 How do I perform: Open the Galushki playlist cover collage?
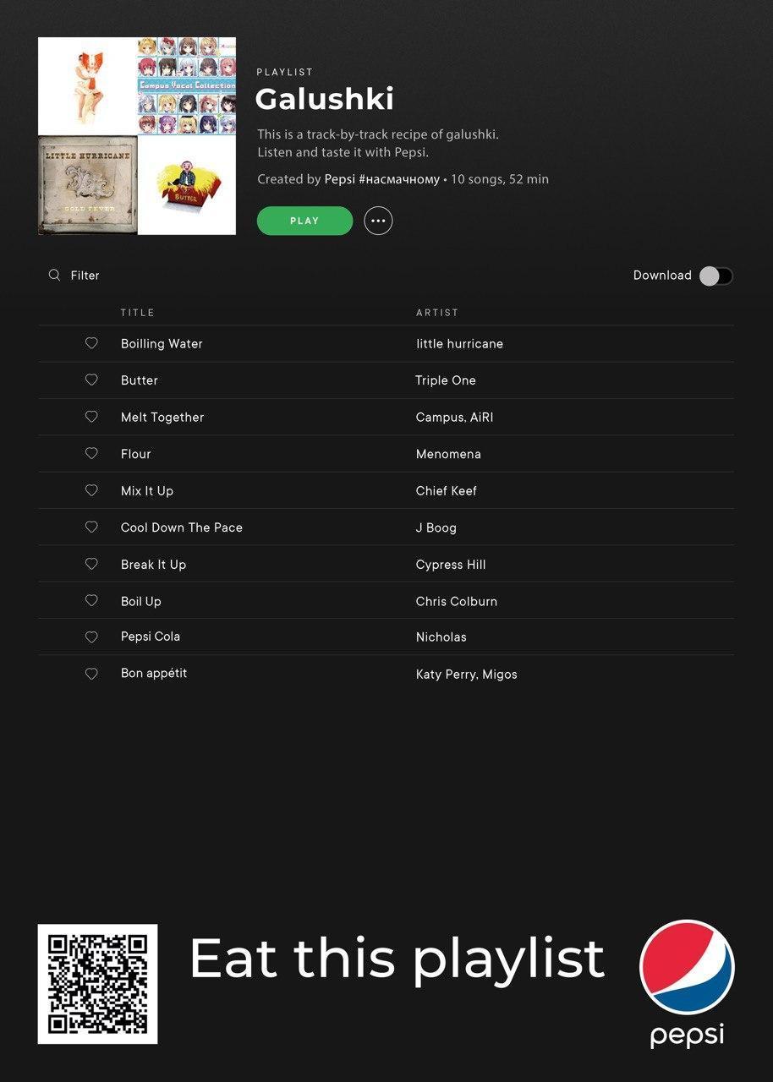[137, 136]
